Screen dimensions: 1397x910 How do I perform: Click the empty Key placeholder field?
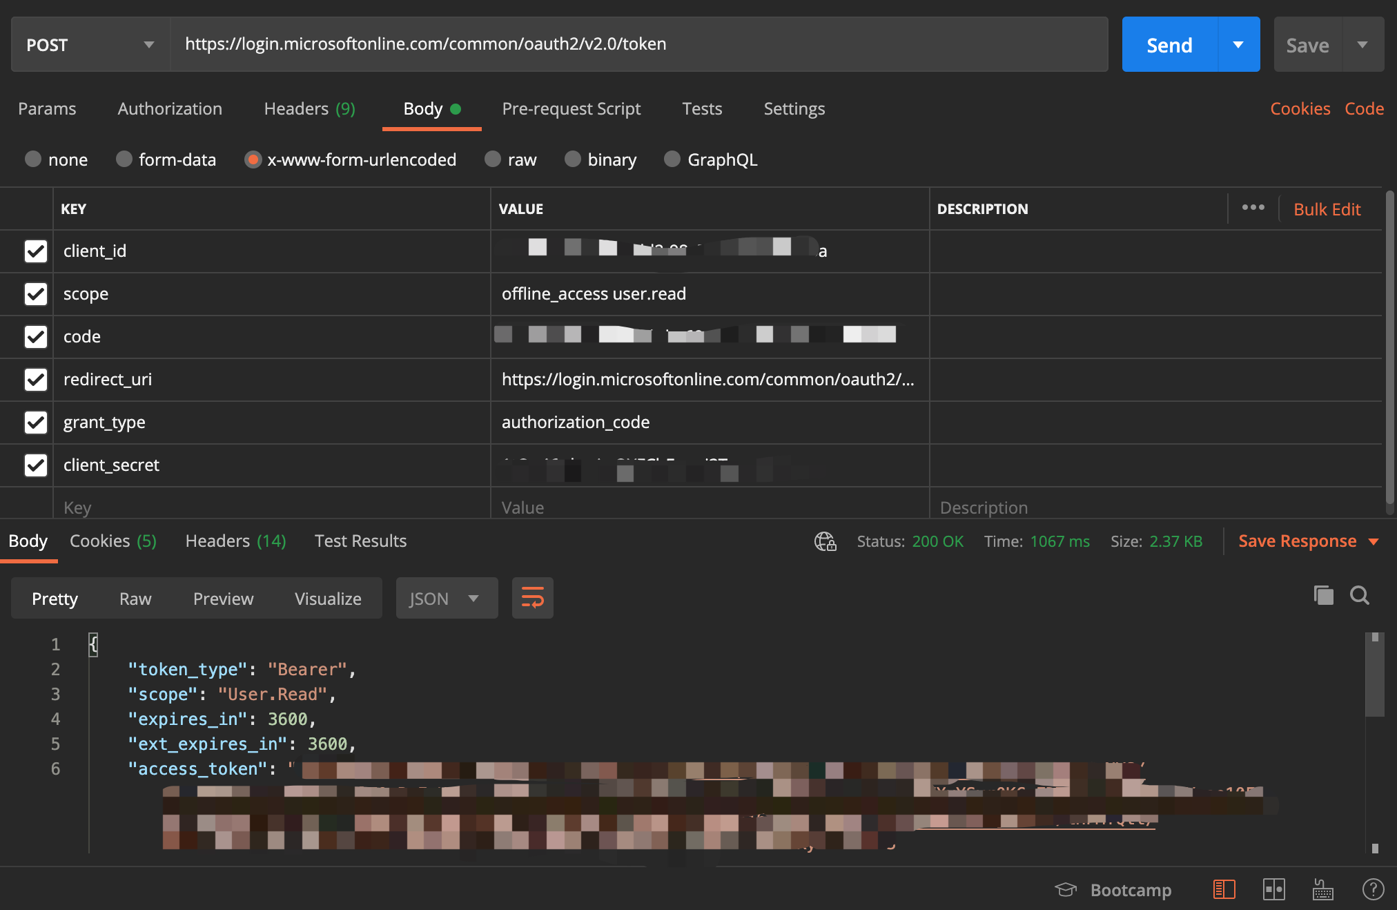pyautogui.click(x=272, y=507)
